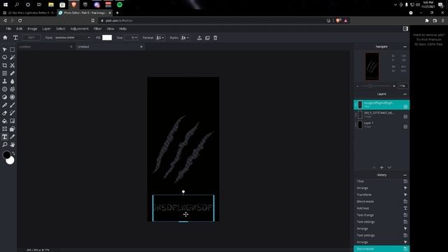The image size is (448, 252).
Task: Reload the browser page
Action: click(x=20, y=20)
